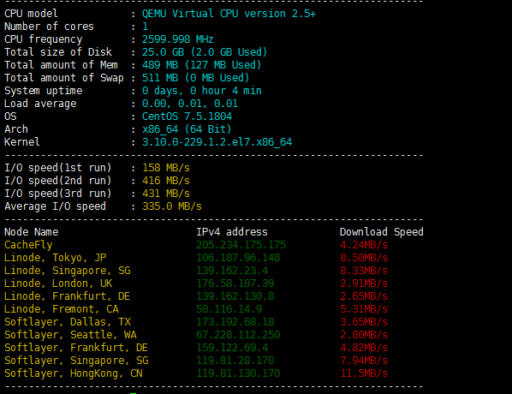This screenshot has width=512, height=394.
Task: Click the IP address 205.234.175.175
Action: click(241, 245)
